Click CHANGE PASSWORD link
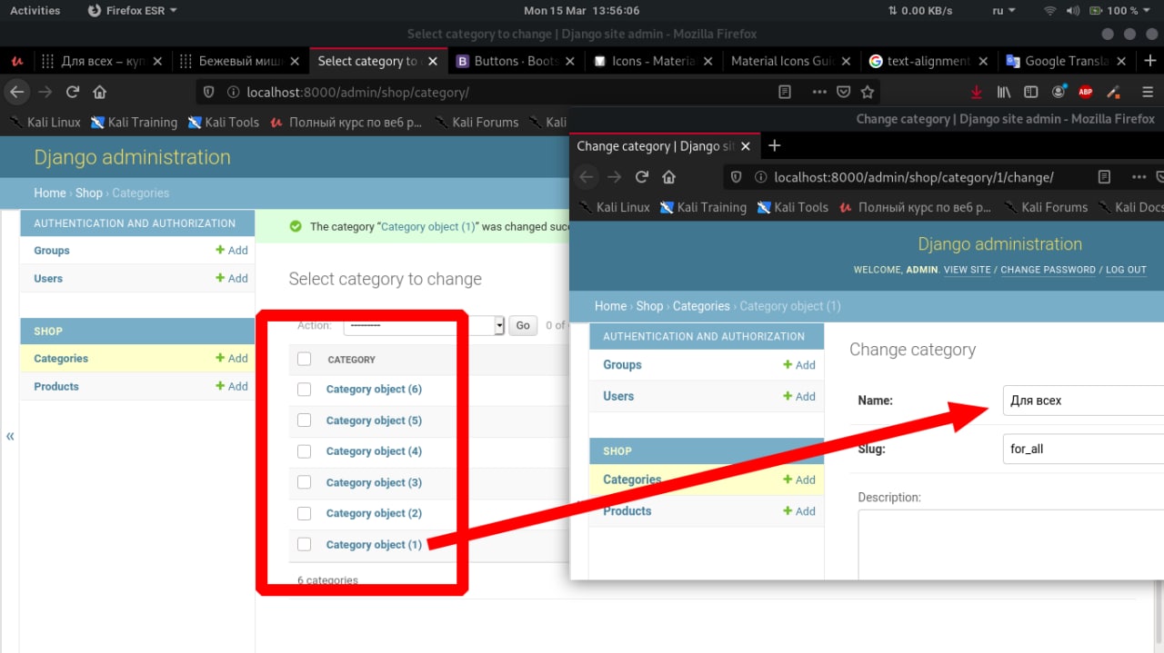The image size is (1164, 653). [x=1048, y=270]
